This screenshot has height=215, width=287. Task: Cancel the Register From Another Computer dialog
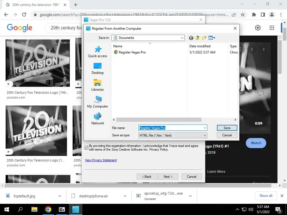pos(227,135)
